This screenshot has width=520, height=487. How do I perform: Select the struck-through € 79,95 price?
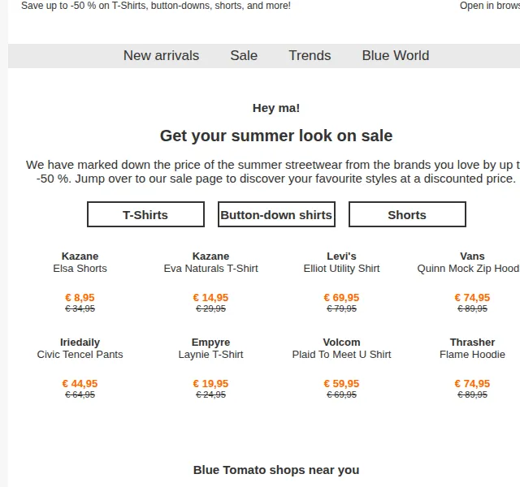[x=341, y=308]
